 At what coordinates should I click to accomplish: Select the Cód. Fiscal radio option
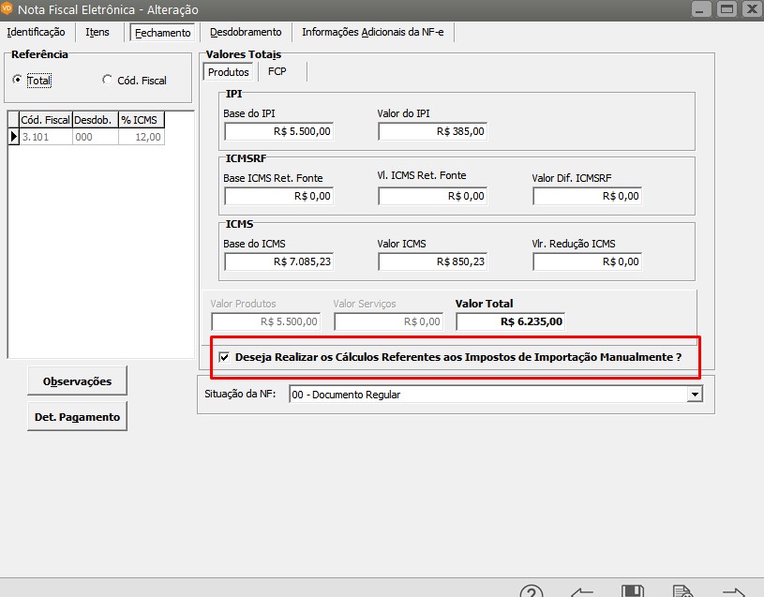coord(107,80)
